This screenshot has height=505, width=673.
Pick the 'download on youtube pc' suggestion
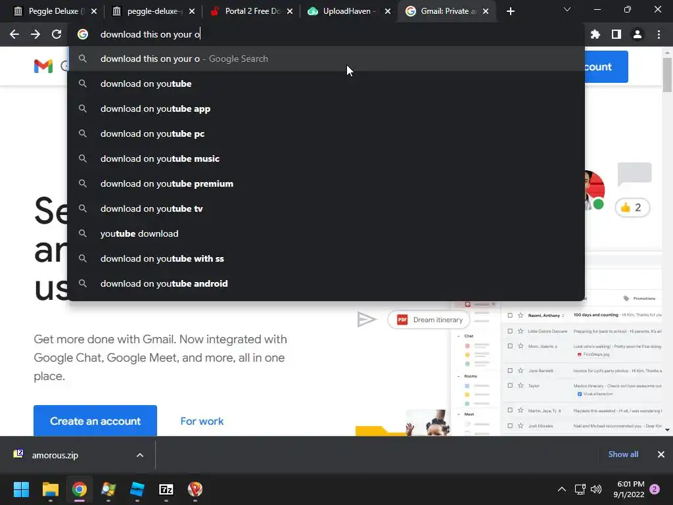pyautogui.click(x=326, y=133)
